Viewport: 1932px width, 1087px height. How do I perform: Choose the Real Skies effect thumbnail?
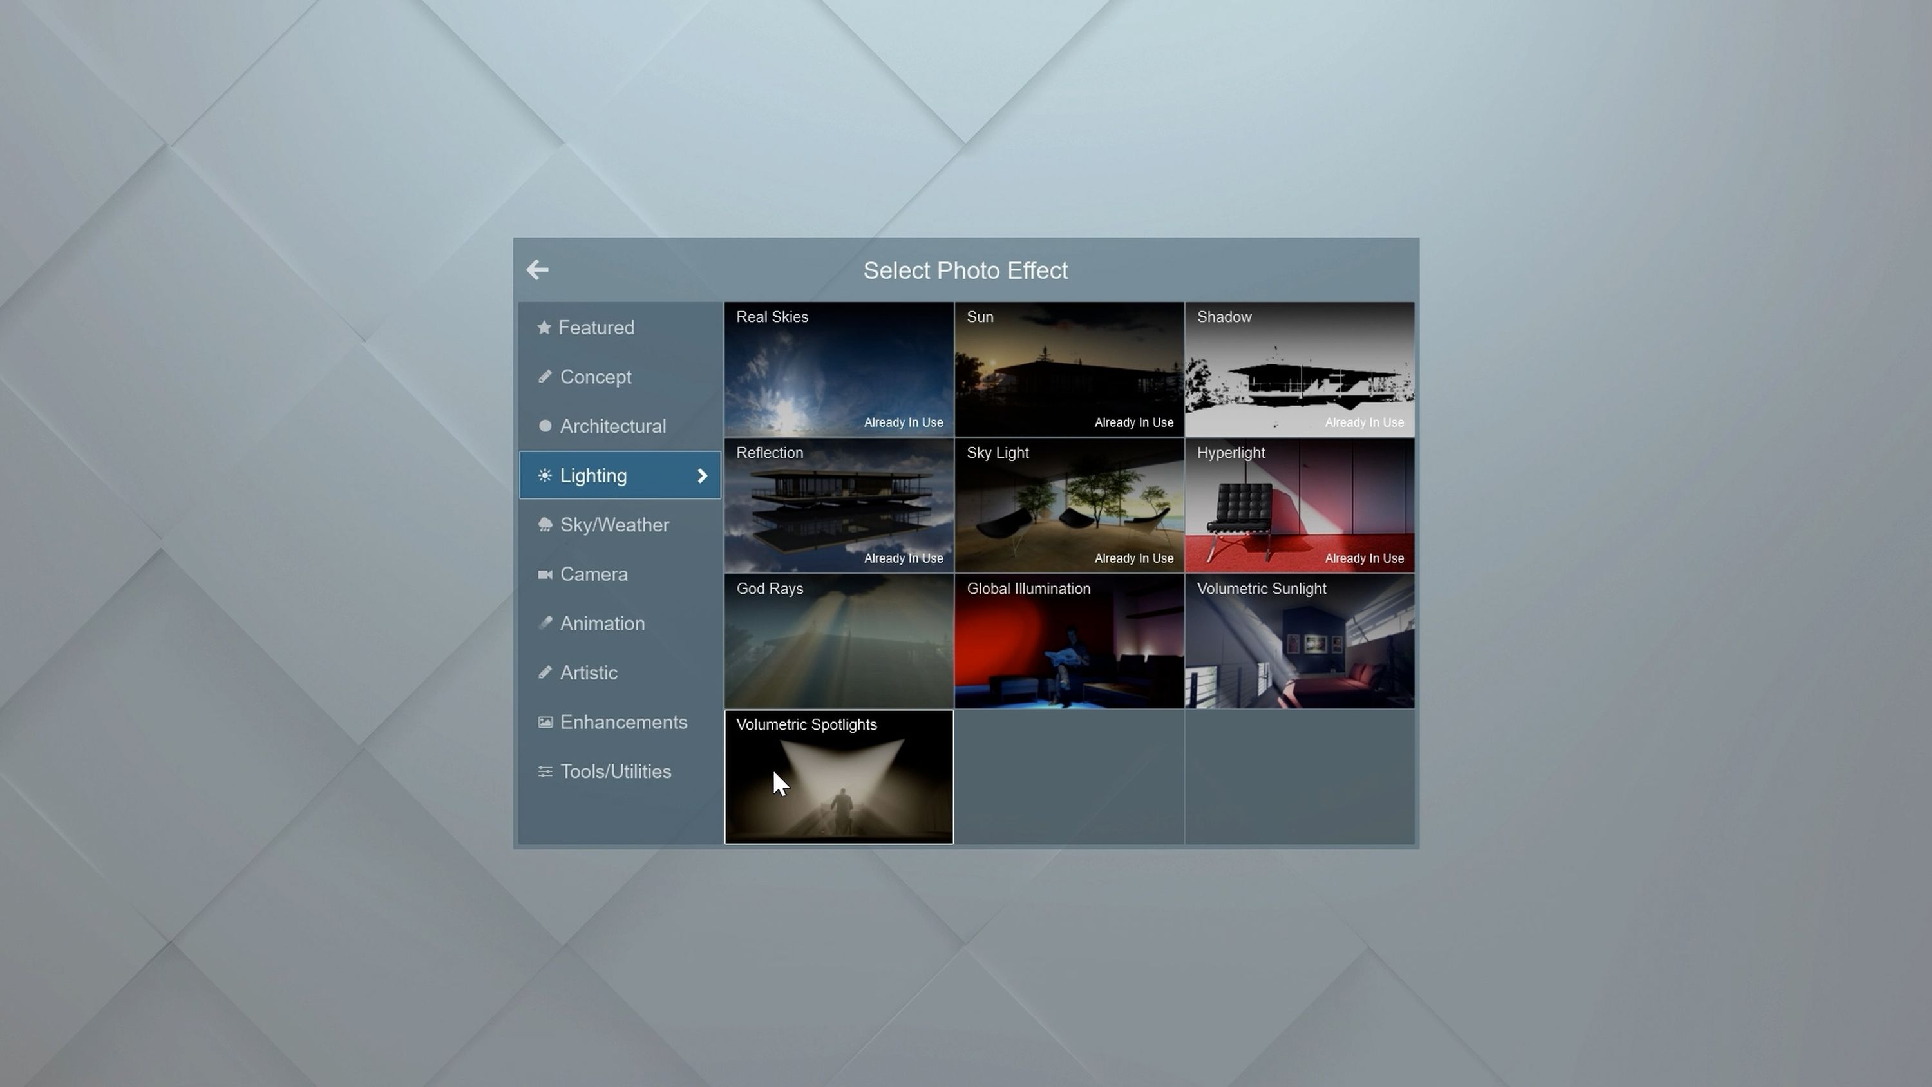coord(838,369)
